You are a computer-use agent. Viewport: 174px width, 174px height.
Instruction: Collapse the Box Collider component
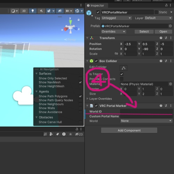pos(87,61)
